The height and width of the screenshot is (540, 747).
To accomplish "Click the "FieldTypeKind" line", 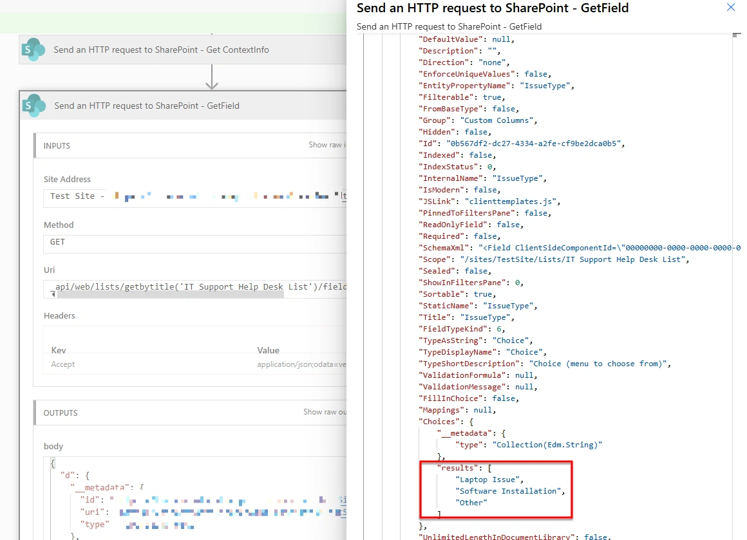I will pyautogui.click(x=462, y=329).
